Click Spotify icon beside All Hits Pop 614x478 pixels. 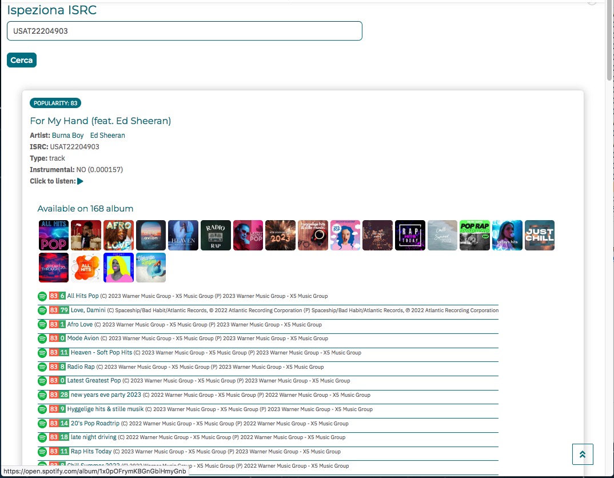pos(42,296)
